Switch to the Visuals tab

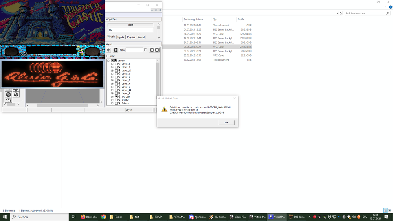pyautogui.click(x=111, y=37)
